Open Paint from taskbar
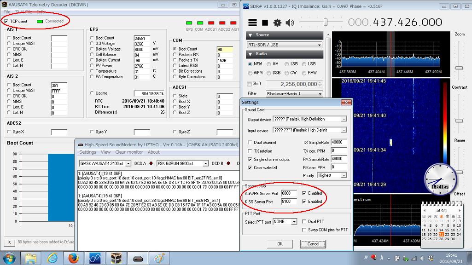This screenshot has height=265, width=472. click(x=159, y=259)
